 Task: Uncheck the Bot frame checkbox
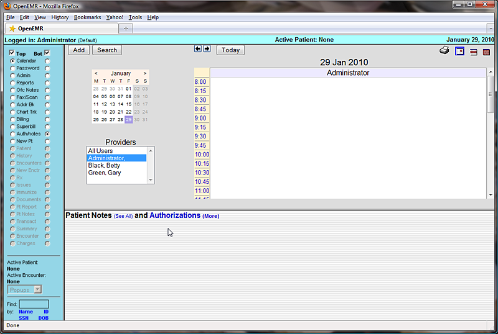(x=47, y=53)
